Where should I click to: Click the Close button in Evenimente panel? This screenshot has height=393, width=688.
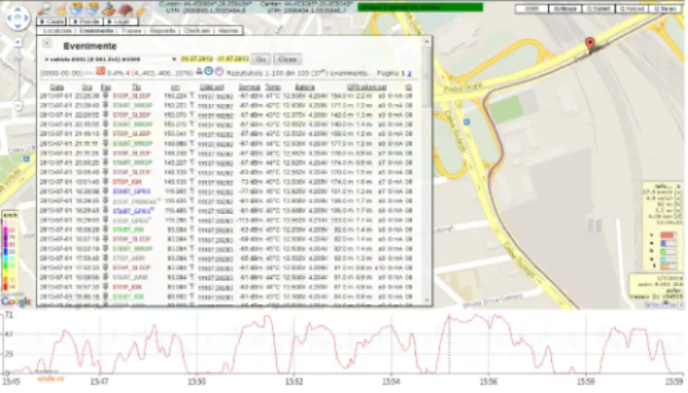click(287, 59)
